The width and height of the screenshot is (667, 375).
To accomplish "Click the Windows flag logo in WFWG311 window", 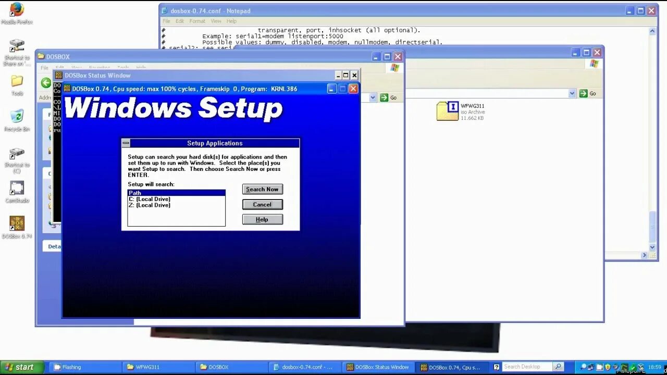I will coord(594,64).
